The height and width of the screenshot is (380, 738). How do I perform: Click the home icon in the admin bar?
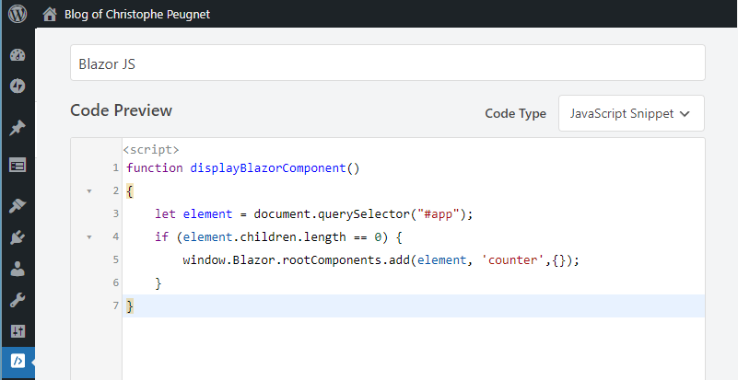[x=50, y=14]
